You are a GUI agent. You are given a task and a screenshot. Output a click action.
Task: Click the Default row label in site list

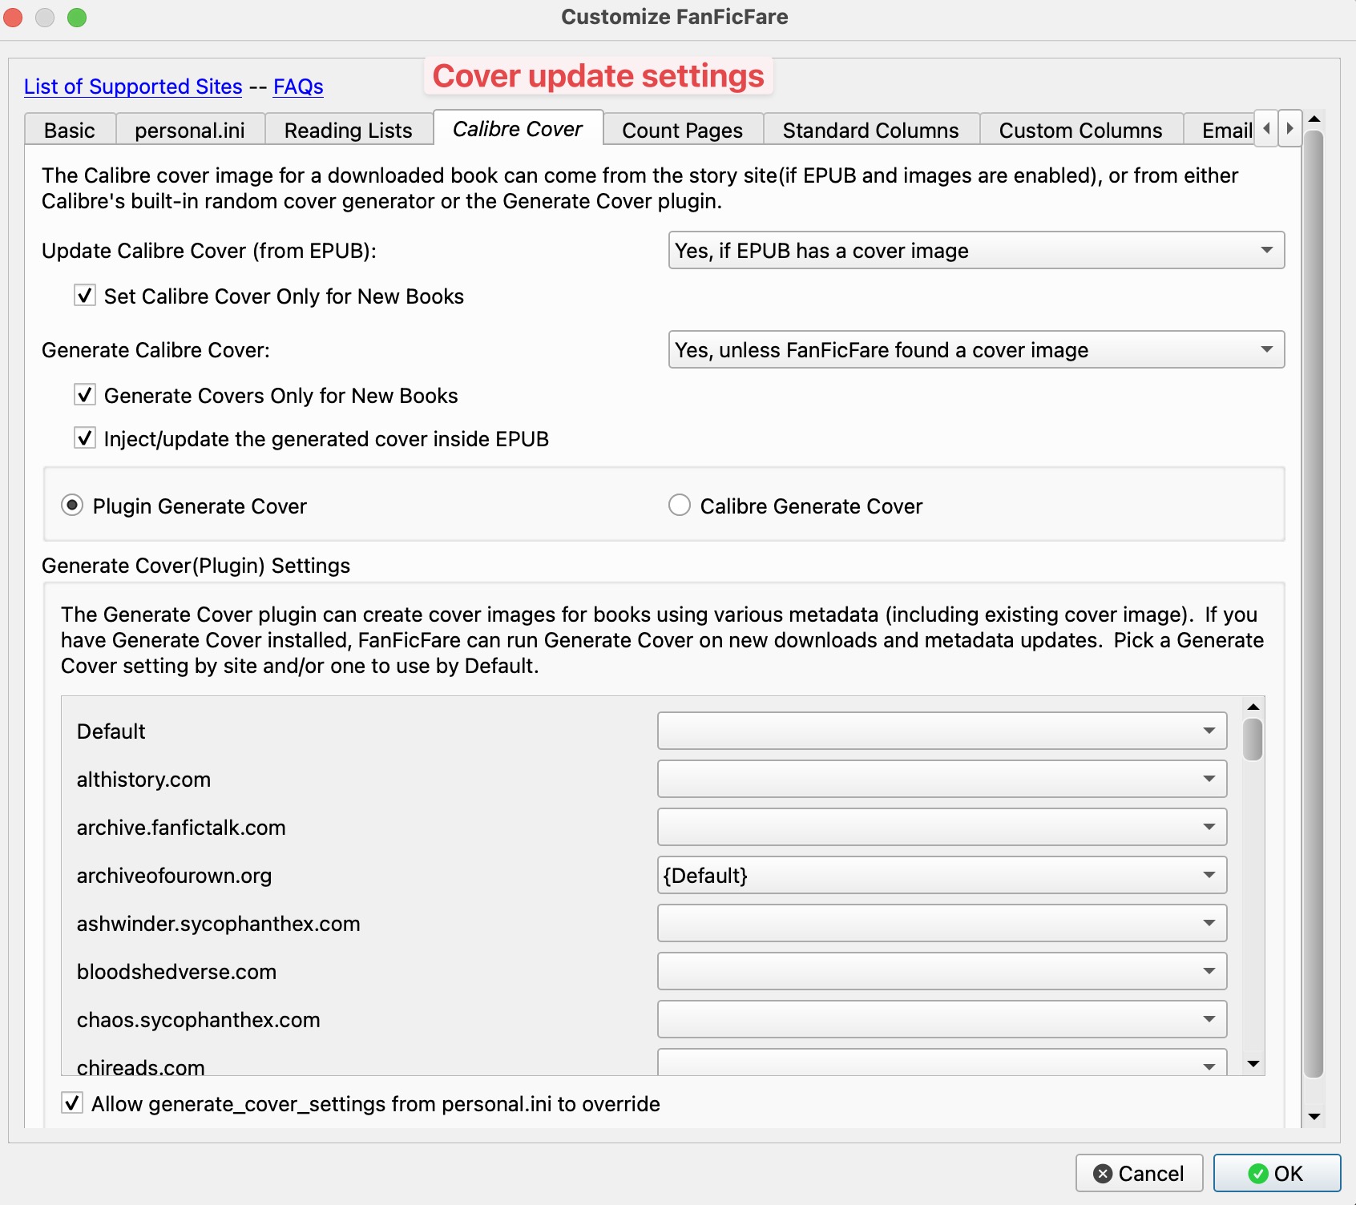(x=111, y=731)
